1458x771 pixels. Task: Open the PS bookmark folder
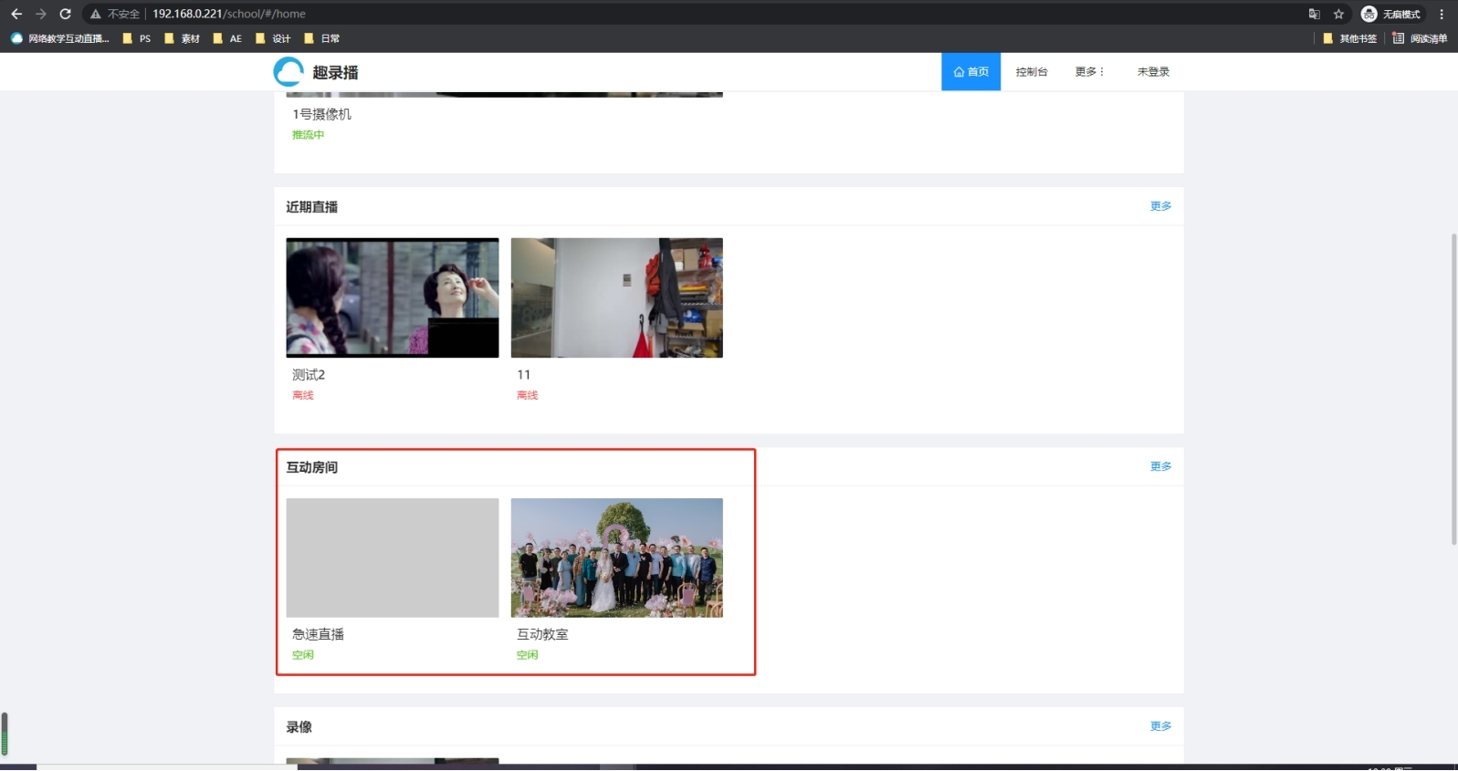point(137,38)
